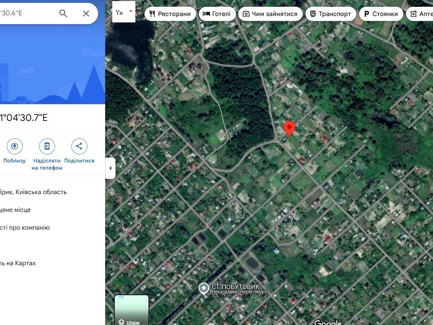Select the Готелі filter chip
The width and height of the screenshot is (433, 325).
[217, 14]
